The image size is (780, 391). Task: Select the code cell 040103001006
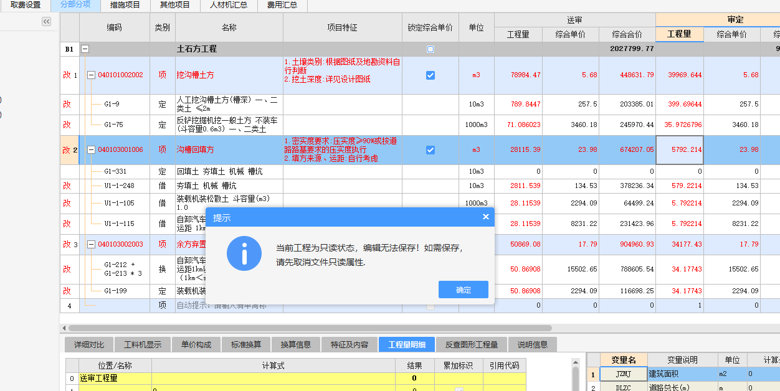[x=120, y=150]
